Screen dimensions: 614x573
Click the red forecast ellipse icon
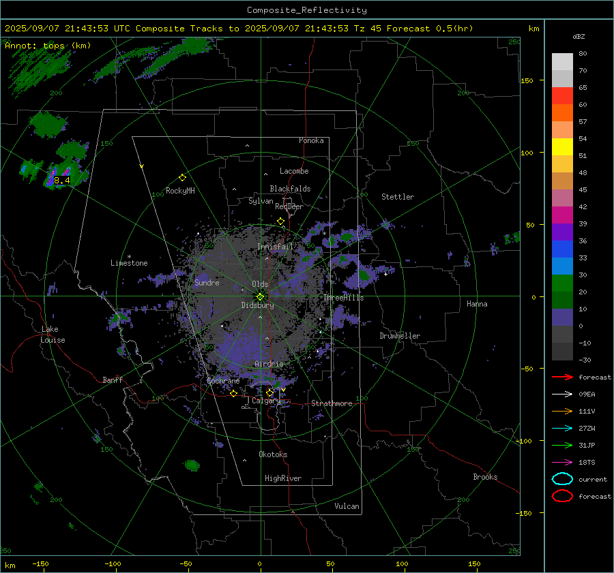[x=562, y=496]
